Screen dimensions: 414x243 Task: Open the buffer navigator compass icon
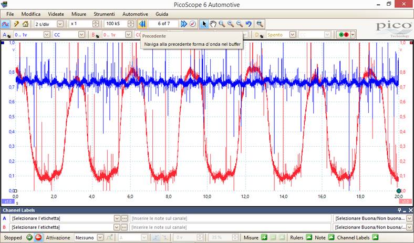click(193, 24)
